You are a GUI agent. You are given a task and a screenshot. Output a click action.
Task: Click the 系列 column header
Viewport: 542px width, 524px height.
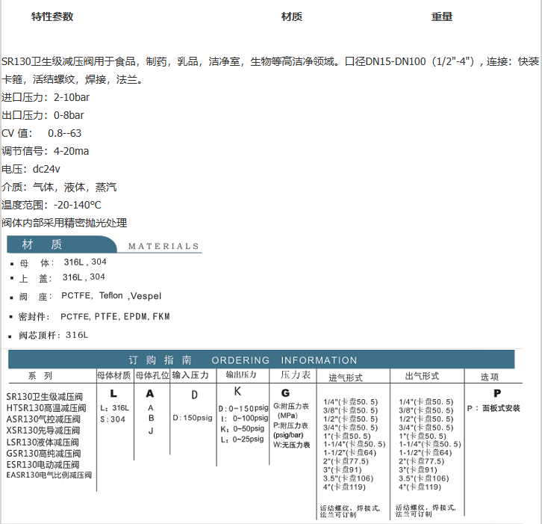[40, 376]
